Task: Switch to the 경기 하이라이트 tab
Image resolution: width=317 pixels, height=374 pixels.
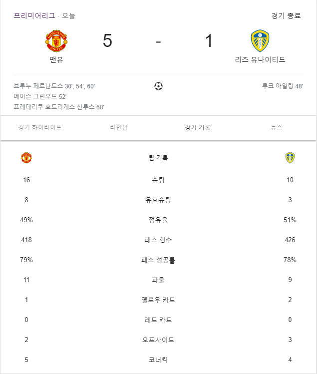Action: pos(40,127)
